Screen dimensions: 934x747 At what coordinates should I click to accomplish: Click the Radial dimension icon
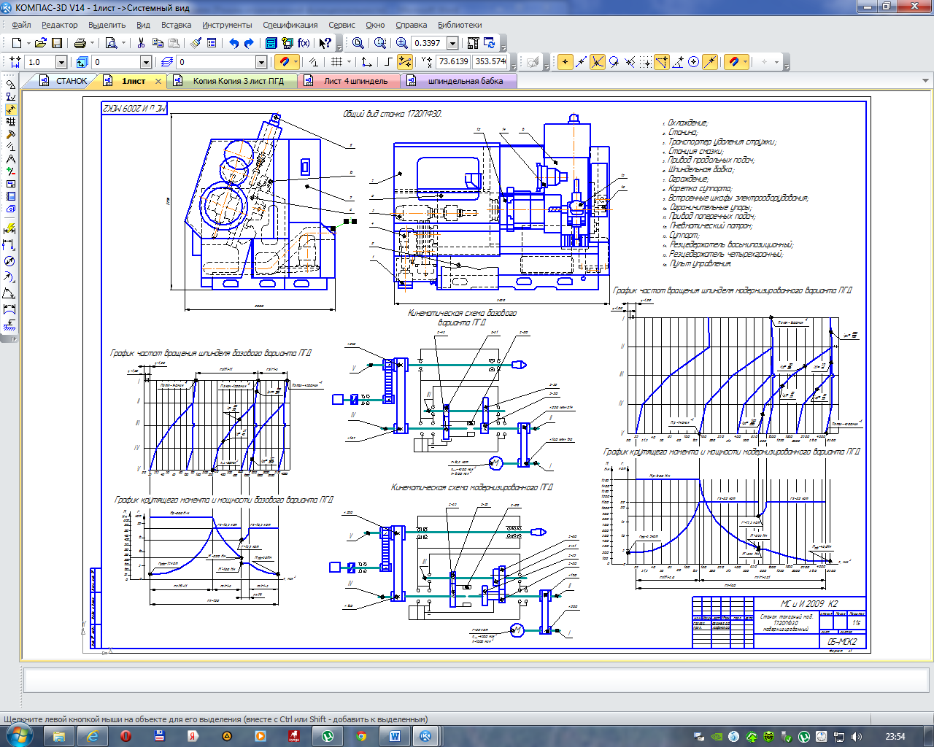coord(9,276)
